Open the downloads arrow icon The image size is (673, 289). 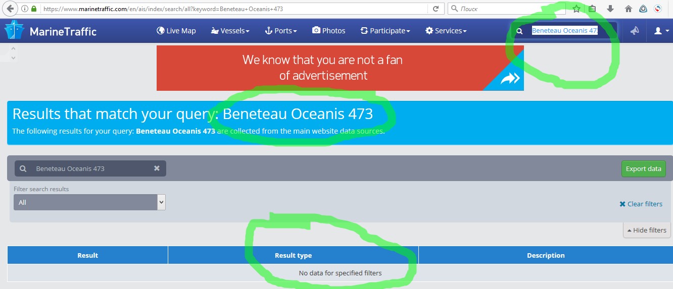(x=610, y=9)
